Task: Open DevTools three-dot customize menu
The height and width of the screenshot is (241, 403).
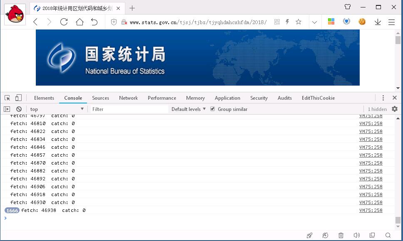Action: coord(383,98)
